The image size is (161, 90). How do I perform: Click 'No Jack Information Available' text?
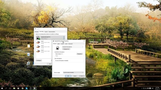(62, 60)
